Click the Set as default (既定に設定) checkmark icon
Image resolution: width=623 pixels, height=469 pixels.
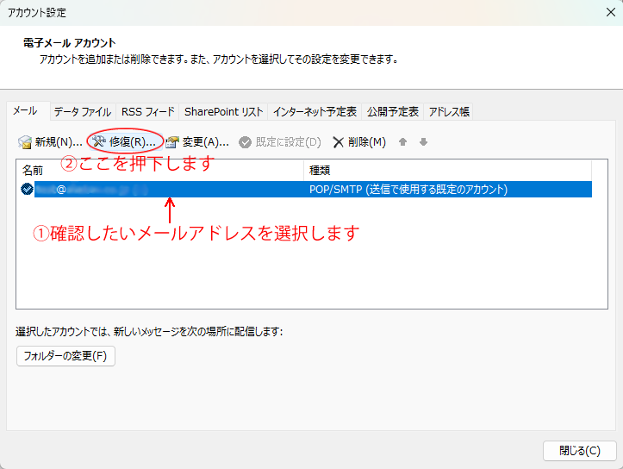point(246,142)
